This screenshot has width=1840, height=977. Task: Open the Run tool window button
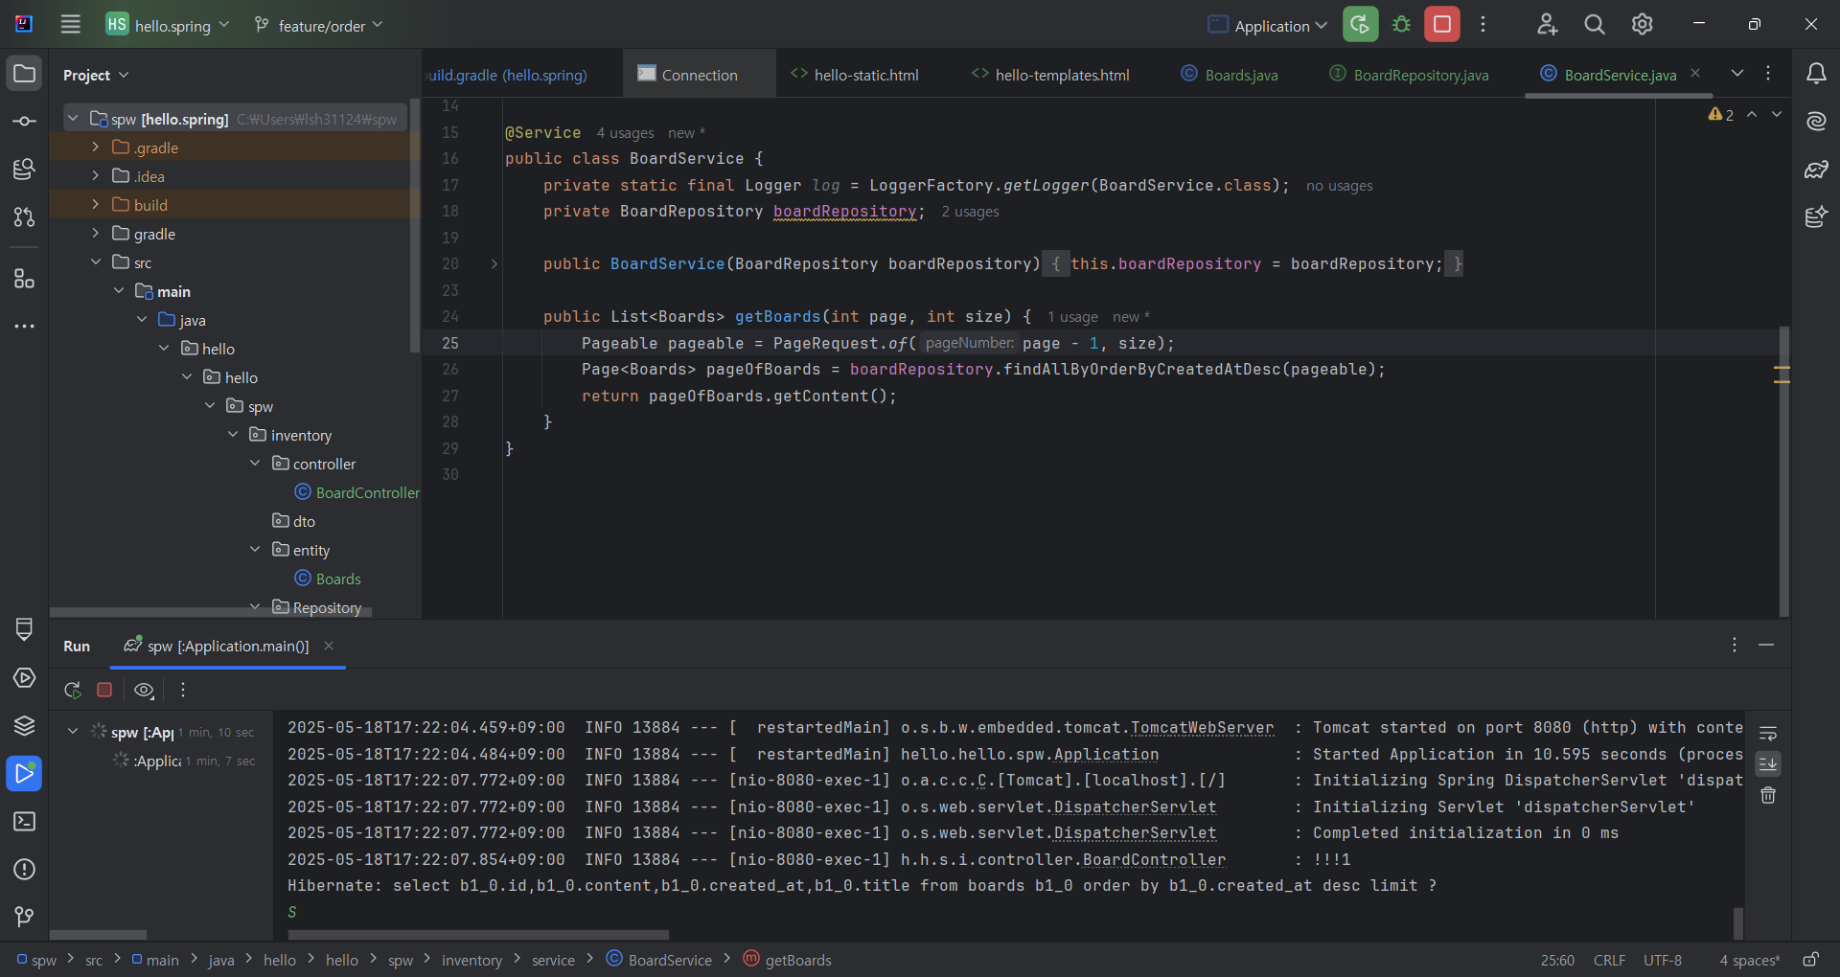pos(24,773)
